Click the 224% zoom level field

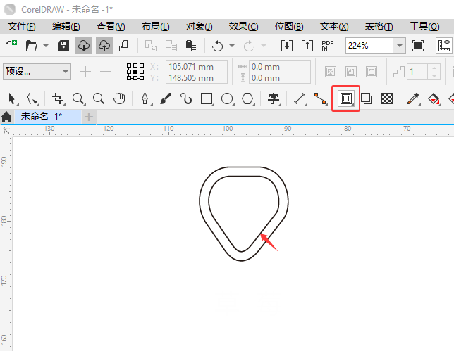click(369, 46)
